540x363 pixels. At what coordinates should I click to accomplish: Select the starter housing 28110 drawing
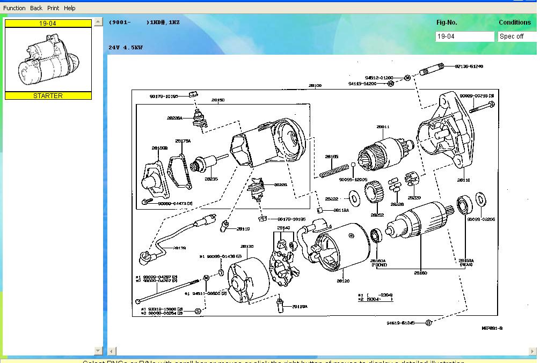pyautogui.click(x=447, y=135)
